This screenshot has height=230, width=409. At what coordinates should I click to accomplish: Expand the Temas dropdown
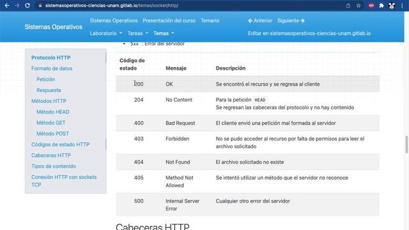(x=164, y=33)
